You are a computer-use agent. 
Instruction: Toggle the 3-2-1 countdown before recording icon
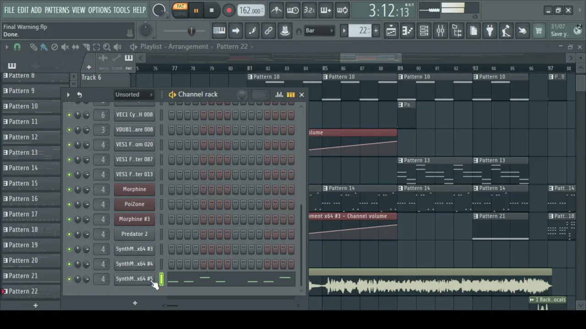309,10
